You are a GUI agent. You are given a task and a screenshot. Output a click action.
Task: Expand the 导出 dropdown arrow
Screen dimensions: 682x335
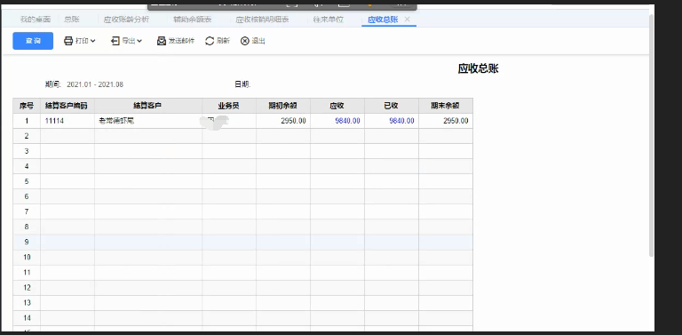click(x=139, y=41)
